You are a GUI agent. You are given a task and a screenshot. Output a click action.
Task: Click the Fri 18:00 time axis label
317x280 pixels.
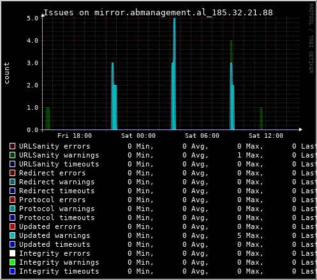click(75, 136)
